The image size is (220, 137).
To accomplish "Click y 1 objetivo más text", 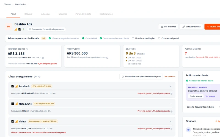I will (x=134, y=64).
